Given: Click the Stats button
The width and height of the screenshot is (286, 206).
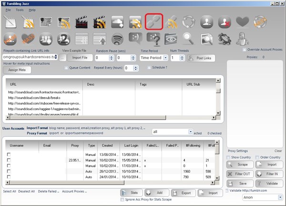Looking at the screenshot, I should (x=132, y=193).
